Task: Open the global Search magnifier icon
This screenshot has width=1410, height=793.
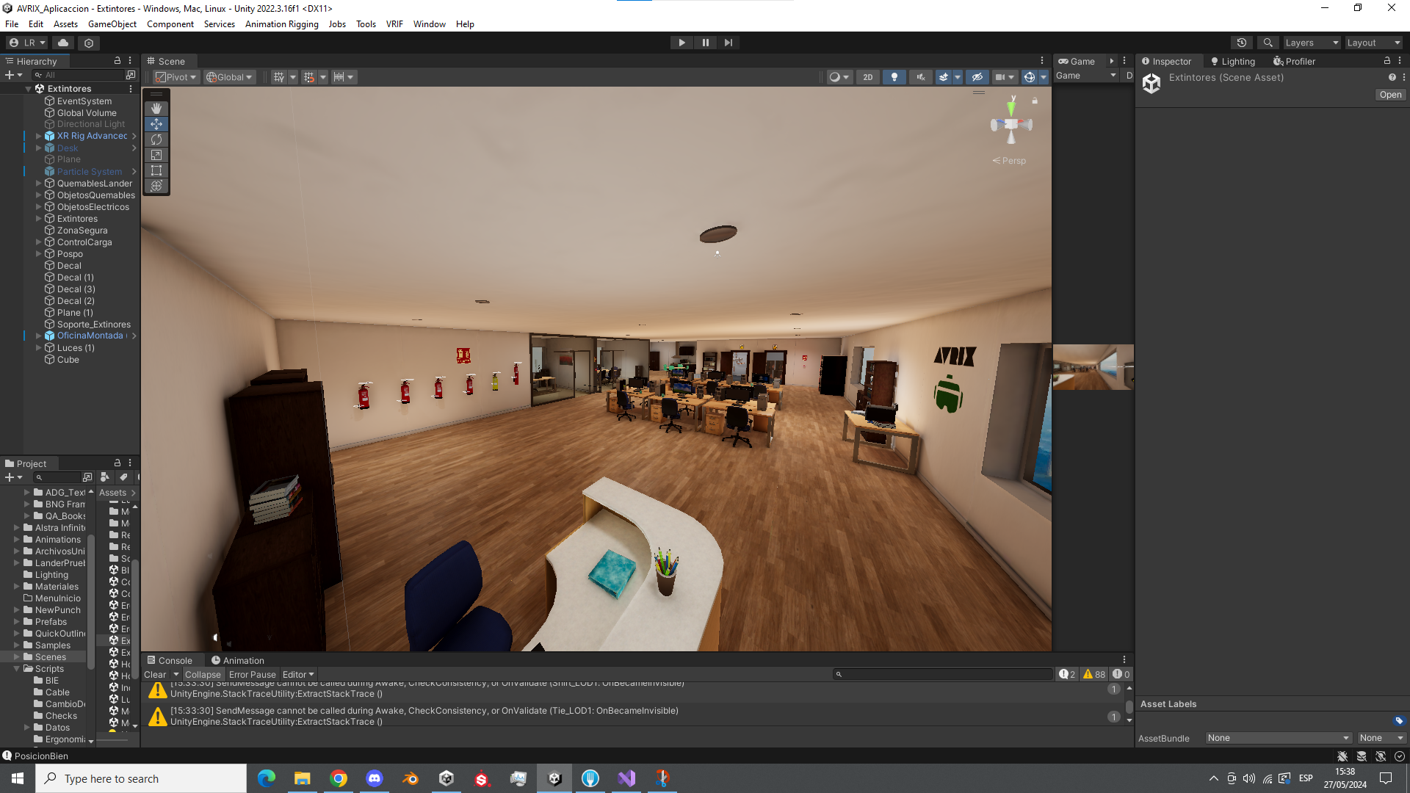Action: coord(1268,43)
